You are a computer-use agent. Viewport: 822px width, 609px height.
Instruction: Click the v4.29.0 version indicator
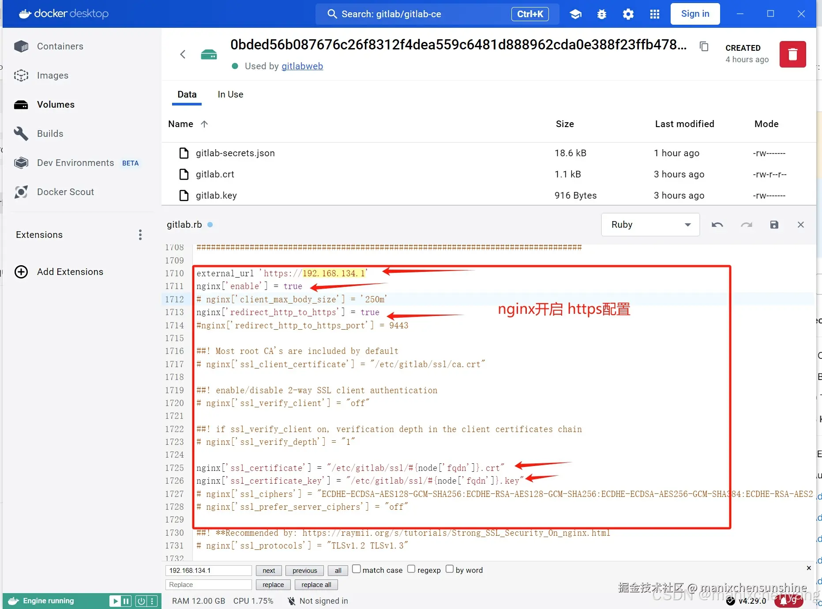[752, 601]
